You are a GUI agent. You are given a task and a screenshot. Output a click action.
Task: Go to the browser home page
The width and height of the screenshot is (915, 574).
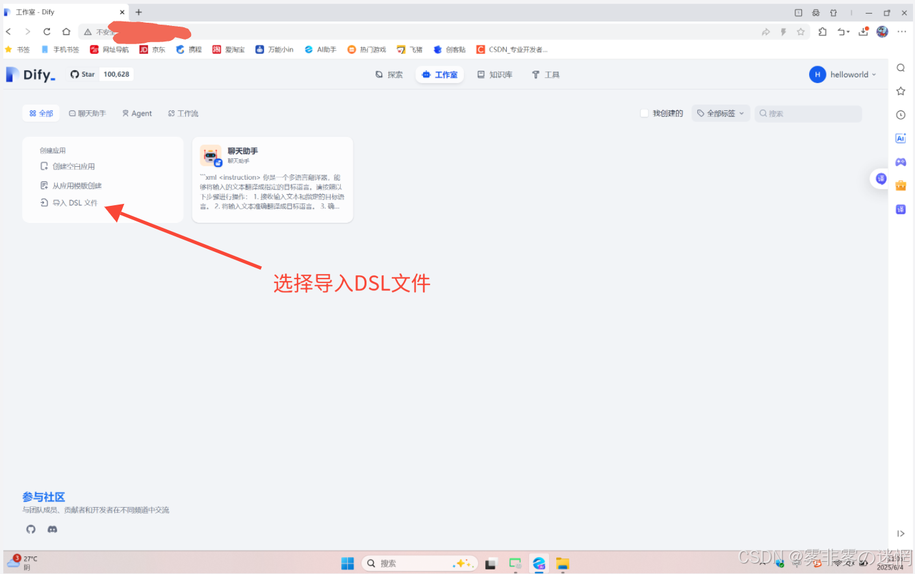pos(66,31)
